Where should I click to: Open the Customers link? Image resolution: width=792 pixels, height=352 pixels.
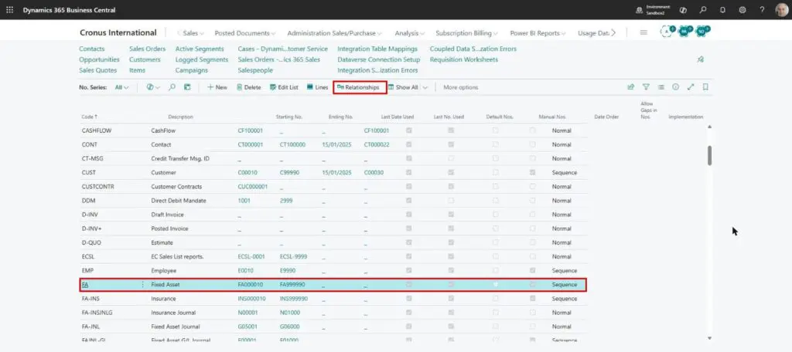[145, 59]
